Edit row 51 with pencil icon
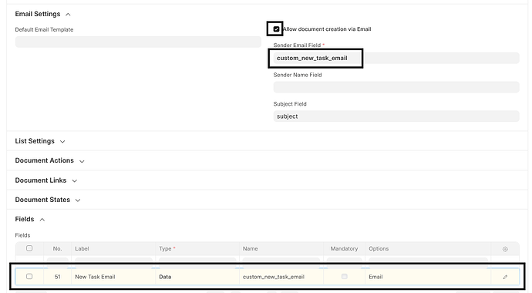532x293 pixels. coord(505,277)
